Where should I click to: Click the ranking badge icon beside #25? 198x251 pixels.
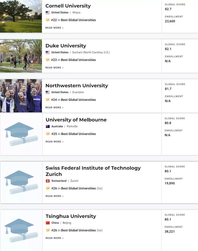pos(48,134)
